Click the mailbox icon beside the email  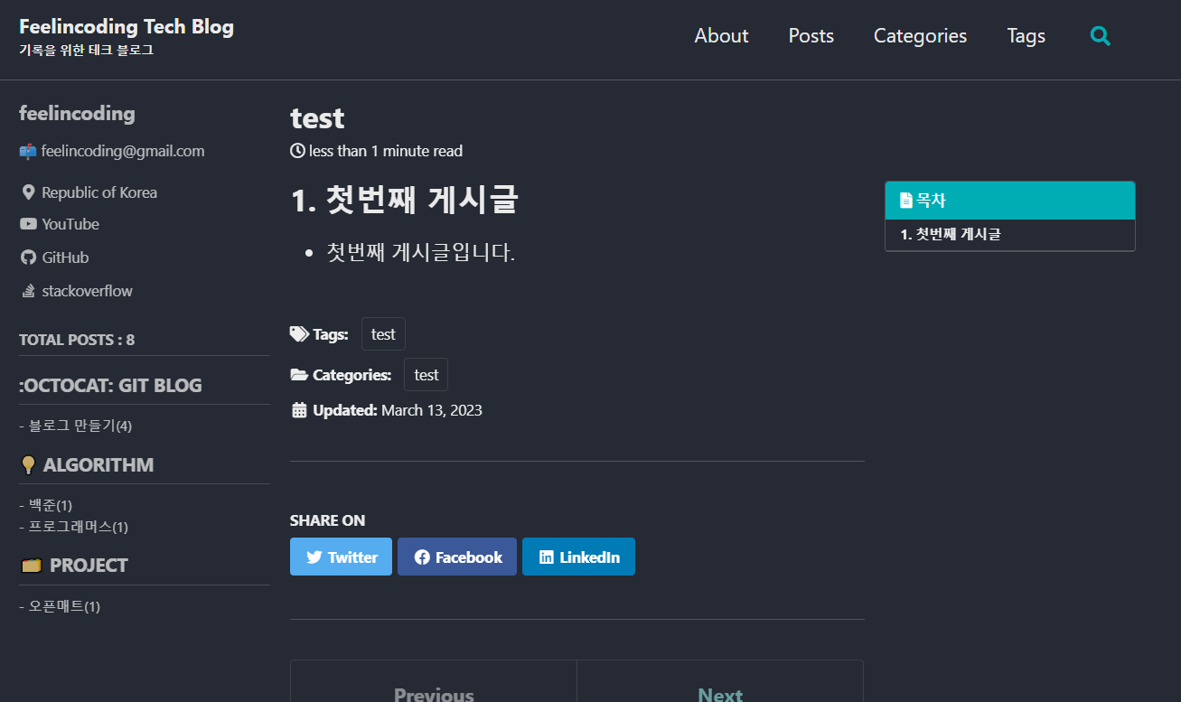tap(28, 151)
